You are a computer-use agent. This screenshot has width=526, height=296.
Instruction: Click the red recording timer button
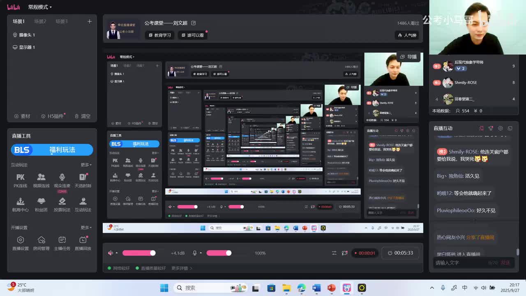click(x=365, y=253)
